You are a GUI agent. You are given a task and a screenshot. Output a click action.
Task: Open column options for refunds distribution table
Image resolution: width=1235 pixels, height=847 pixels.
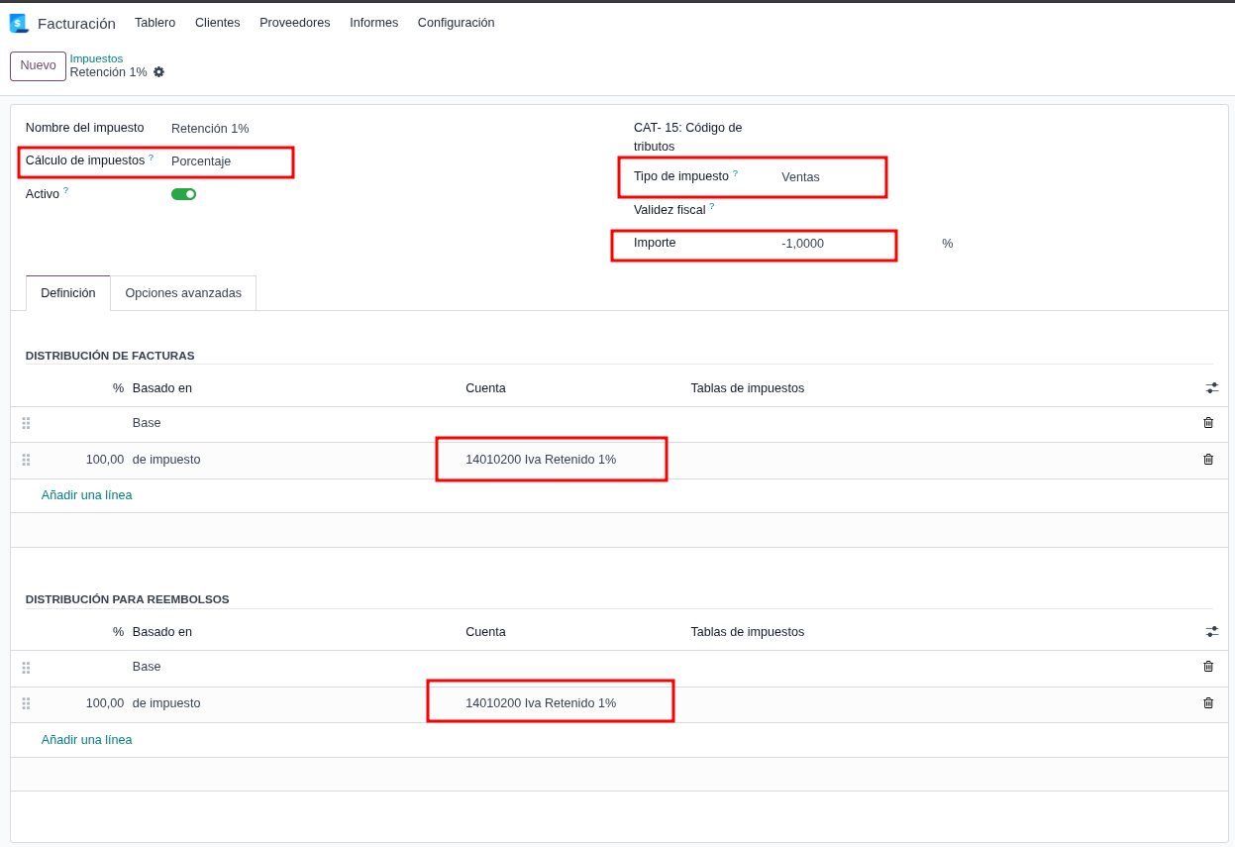pos(1212,632)
